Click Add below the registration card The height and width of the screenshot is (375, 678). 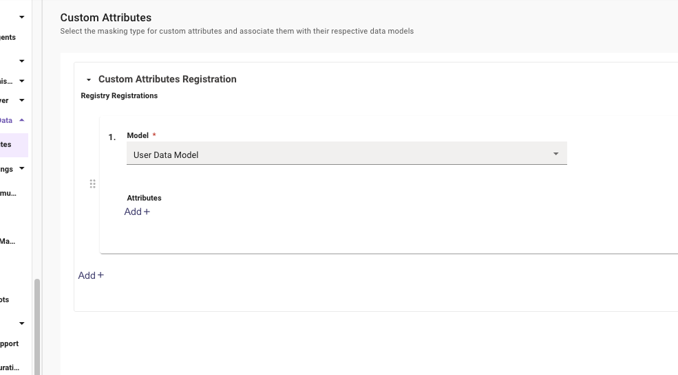pyautogui.click(x=91, y=275)
